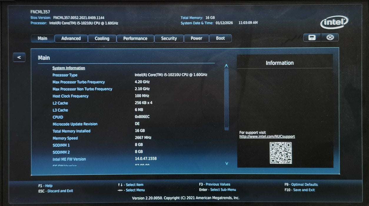Click the scroll down arrow in Main panel
Viewport: 369px width, 206px height.
[x=226, y=163]
